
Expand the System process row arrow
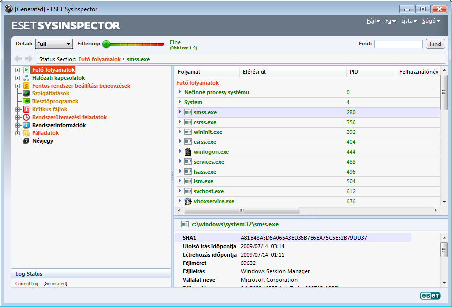coord(180,102)
